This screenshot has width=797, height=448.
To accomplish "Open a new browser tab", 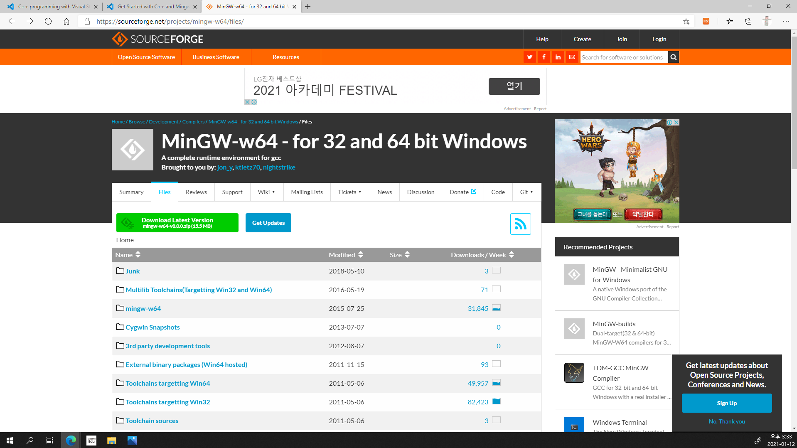I will [x=307, y=6].
